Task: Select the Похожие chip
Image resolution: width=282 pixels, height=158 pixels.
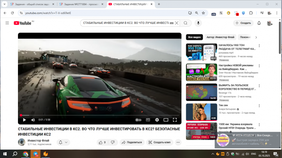Action: point(245,37)
